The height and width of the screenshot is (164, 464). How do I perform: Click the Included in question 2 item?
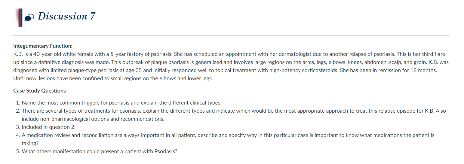click(45, 127)
